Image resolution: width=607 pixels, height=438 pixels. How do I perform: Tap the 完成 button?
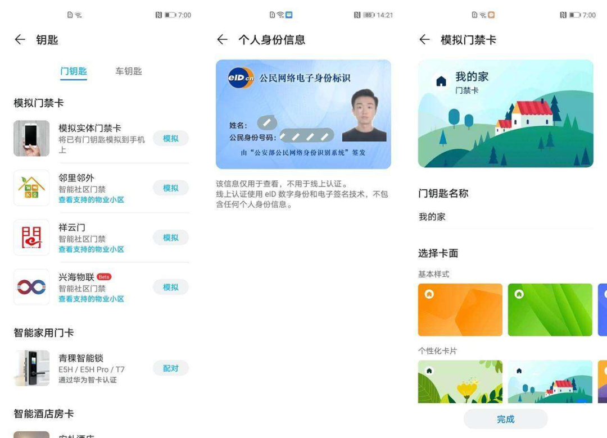click(x=506, y=419)
